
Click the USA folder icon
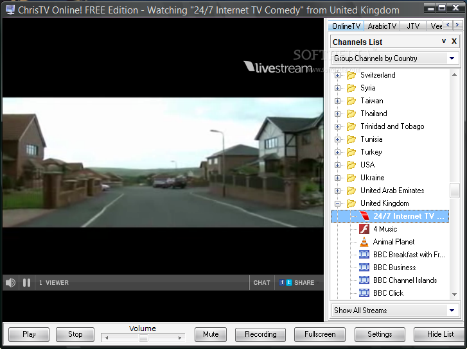click(x=351, y=165)
